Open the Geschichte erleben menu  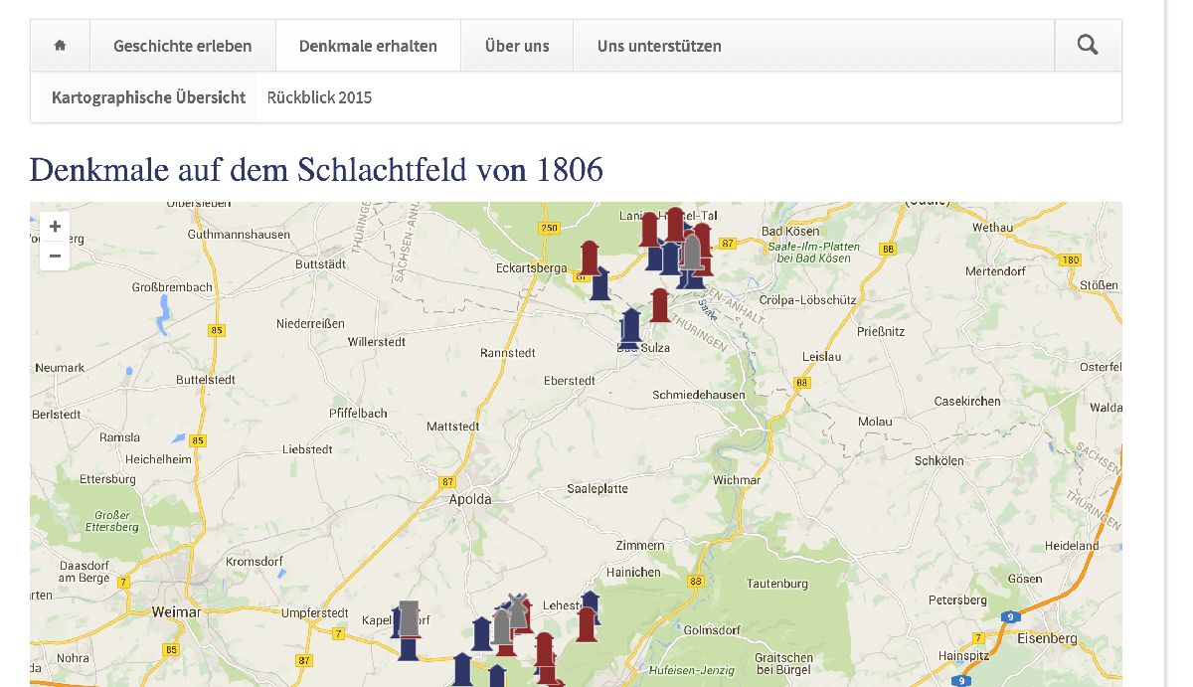182,46
